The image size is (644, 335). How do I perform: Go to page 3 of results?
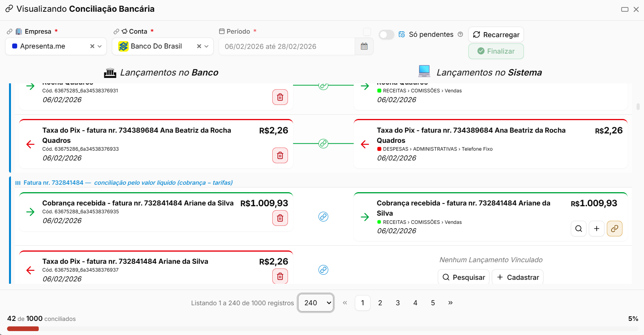pyautogui.click(x=398, y=303)
